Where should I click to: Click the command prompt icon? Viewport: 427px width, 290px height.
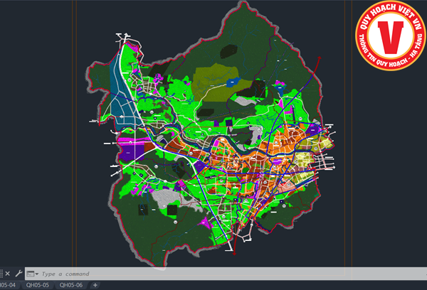point(30,274)
